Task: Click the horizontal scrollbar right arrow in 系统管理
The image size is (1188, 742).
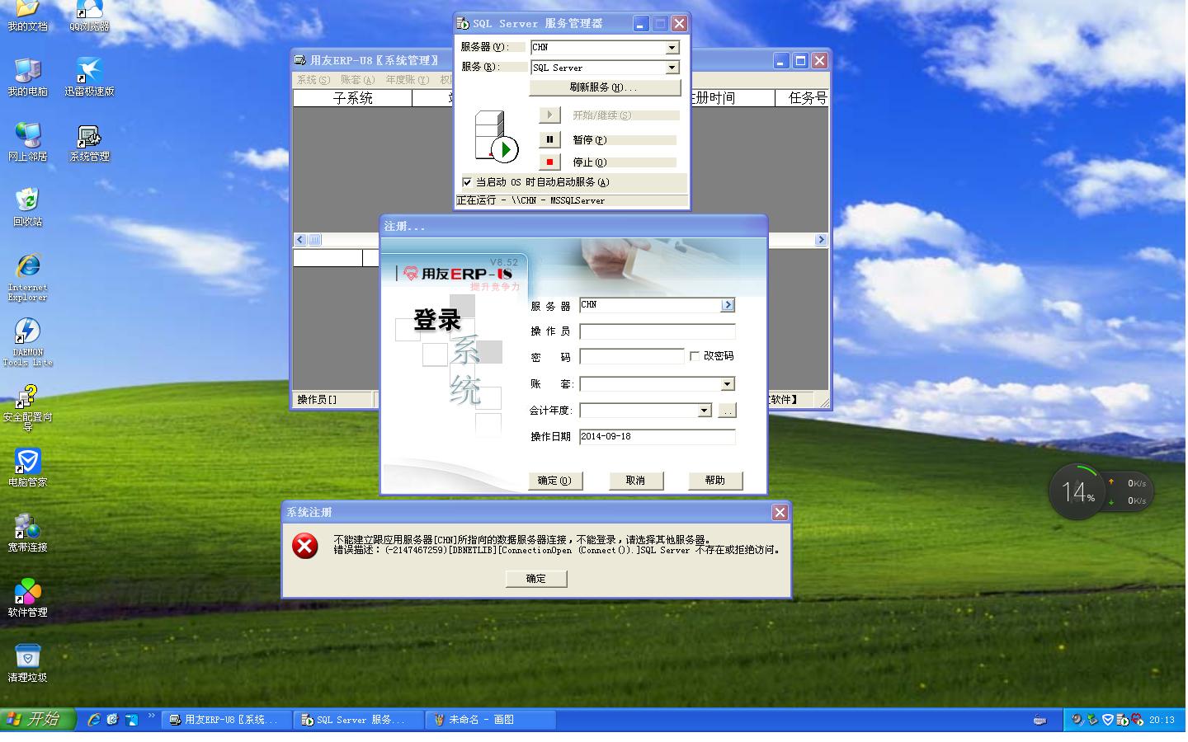Action: point(821,240)
